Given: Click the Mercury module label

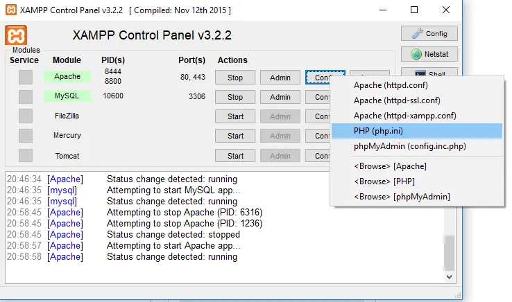Looking at the screenshot, I should click(x=67, y=135).
